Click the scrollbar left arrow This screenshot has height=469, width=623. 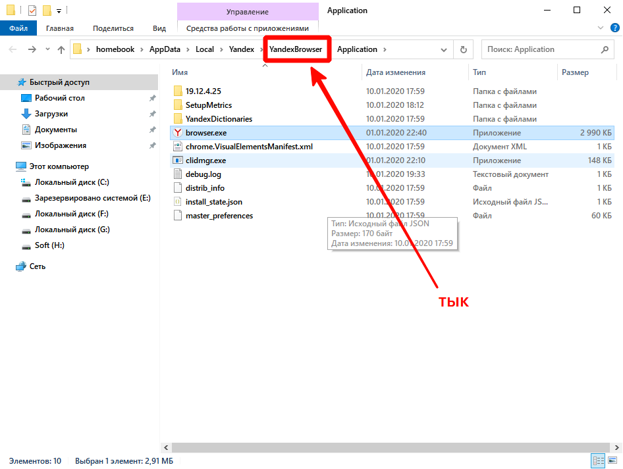pyautogui.click(x=166, y=447)
